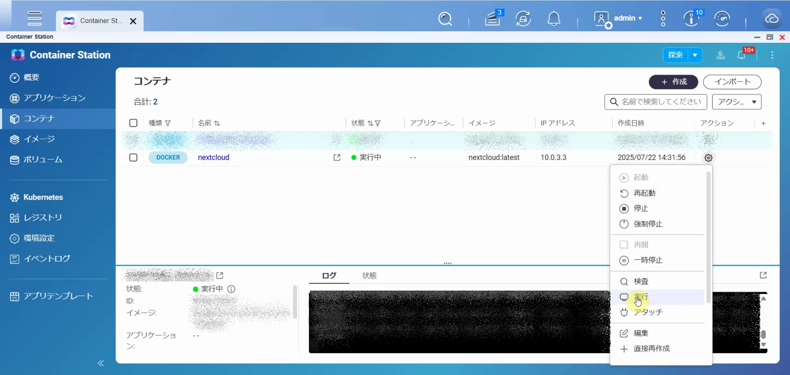Toggle the select-all containers checkbox
Viewport: 790px width, 375px height.
tap(133, 123)
